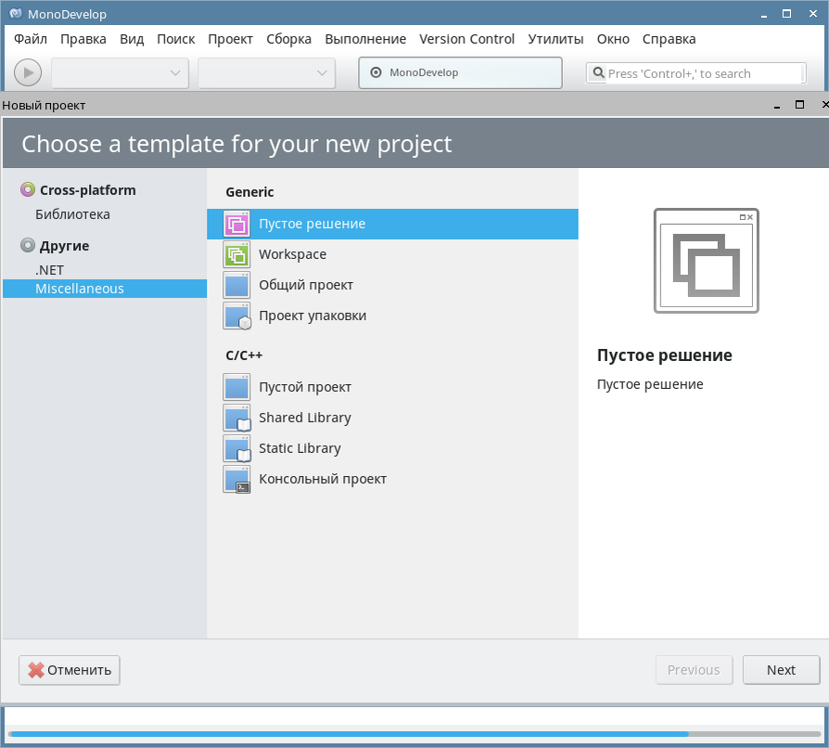Click the Workspace template icon
Image resolution: width=829 pixels, height=748 pixels.
[x=236, y=254]
